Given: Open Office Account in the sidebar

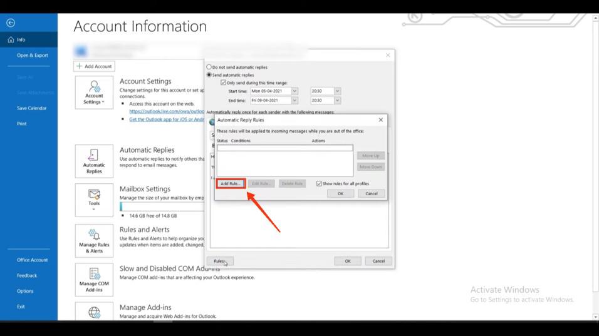Looking at the screenshot, I should coord(32,260).
